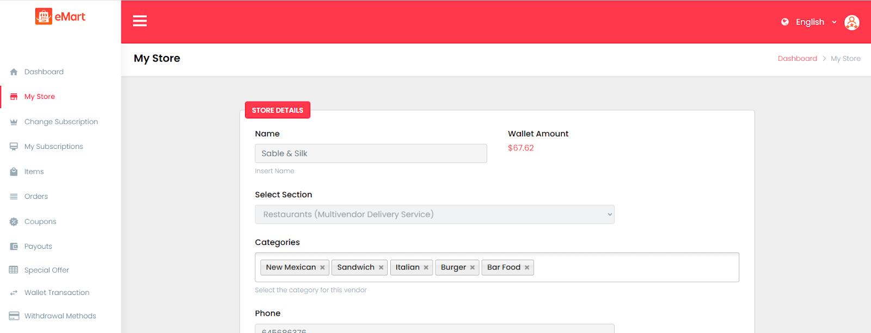
Task: Remove the Italian category tag
Action: (426, 267)
